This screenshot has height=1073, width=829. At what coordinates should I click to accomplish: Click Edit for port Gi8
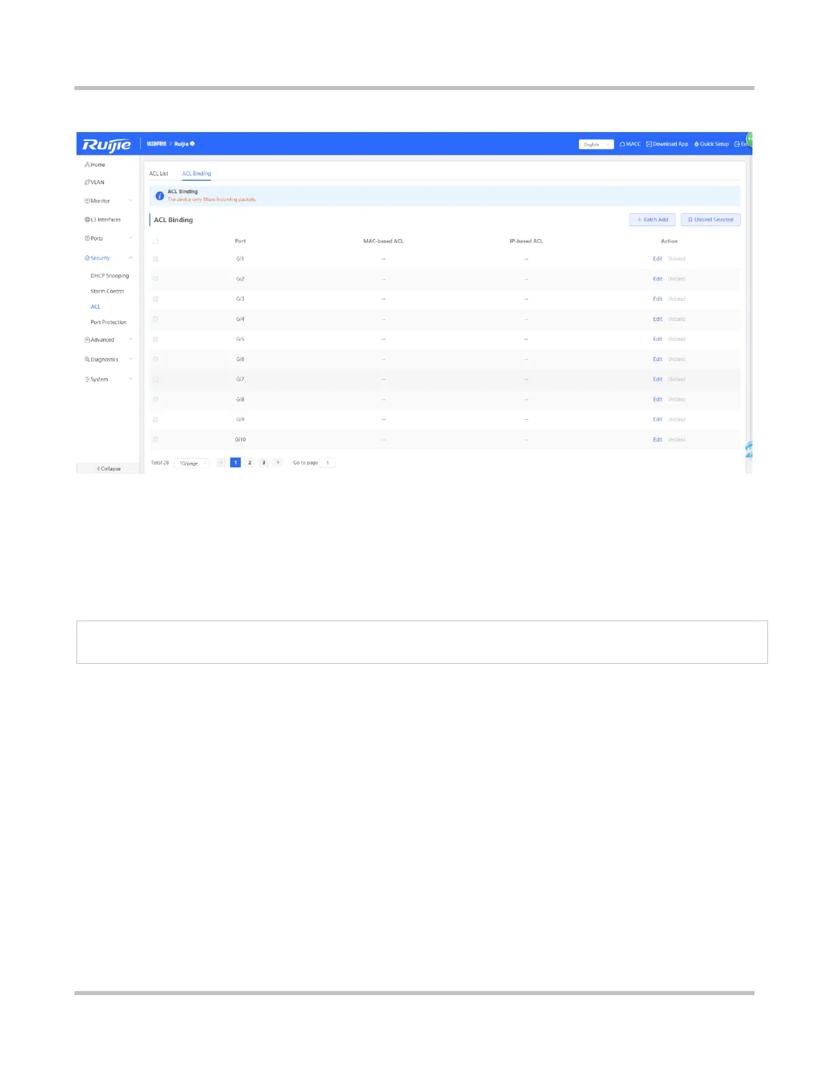pos(658,400)
